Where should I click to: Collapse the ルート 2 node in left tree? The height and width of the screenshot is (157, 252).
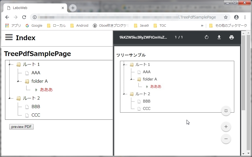pyautogui.click(x=9, y=98)
